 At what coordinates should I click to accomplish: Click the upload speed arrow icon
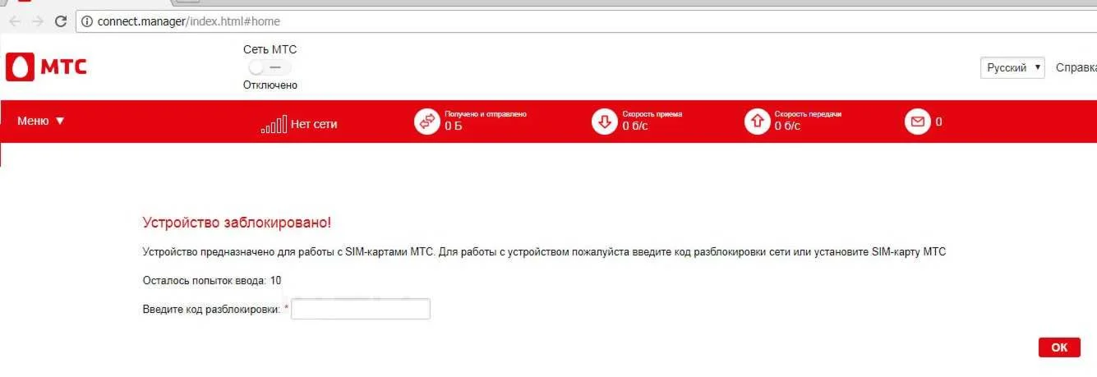pos(757,122)
